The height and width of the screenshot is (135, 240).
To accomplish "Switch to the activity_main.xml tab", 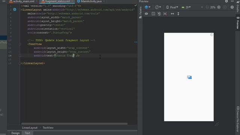I will [x=23, y=1].
